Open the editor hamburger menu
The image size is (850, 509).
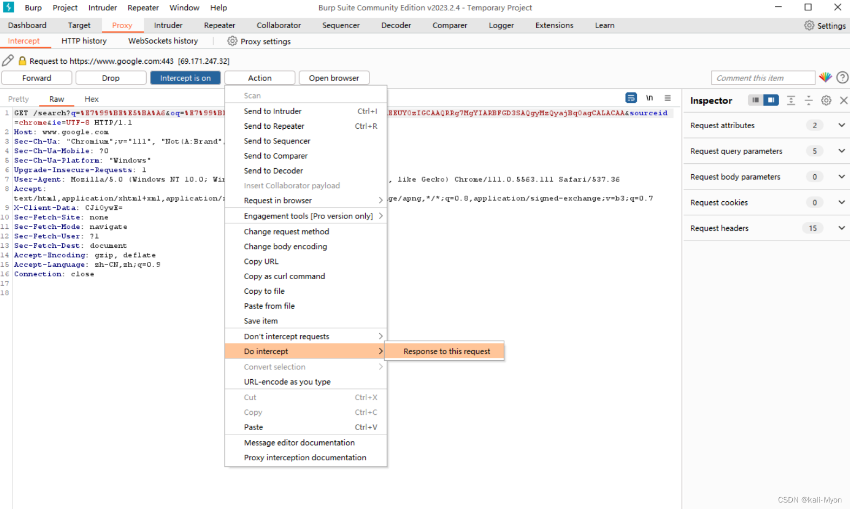click(668, 98)
